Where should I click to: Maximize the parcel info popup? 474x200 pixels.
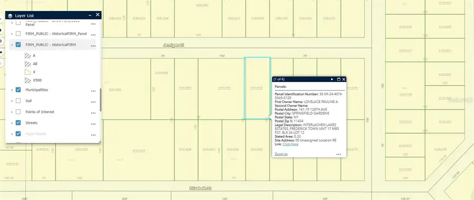coord(339,79)
